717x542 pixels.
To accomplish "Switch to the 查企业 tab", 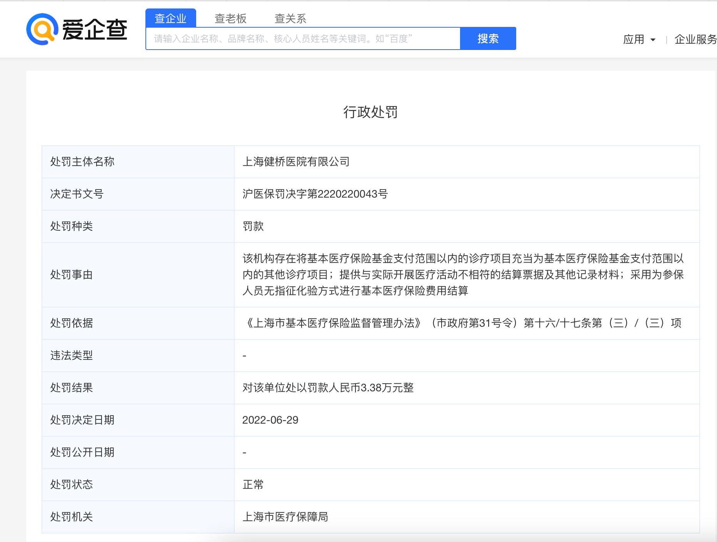I will (170, 18).
